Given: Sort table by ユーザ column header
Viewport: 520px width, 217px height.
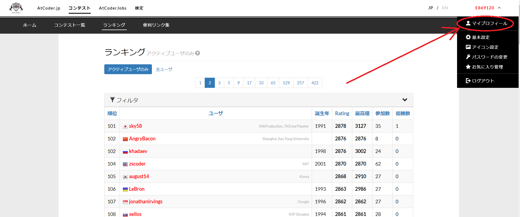Looking at the screenshot, I should (216, 113).
